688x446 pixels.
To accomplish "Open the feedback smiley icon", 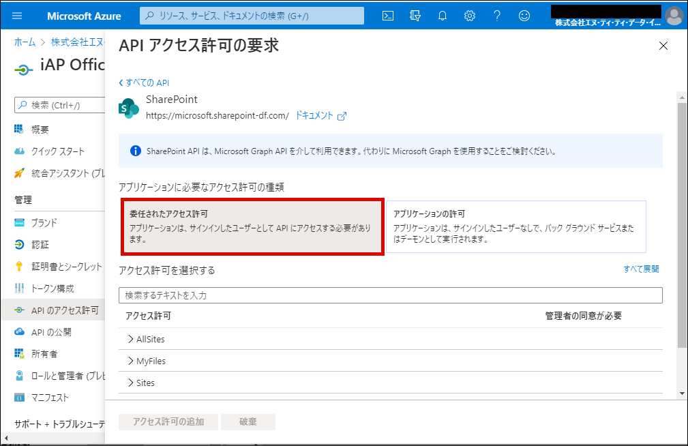I will [x=524, y=16].
